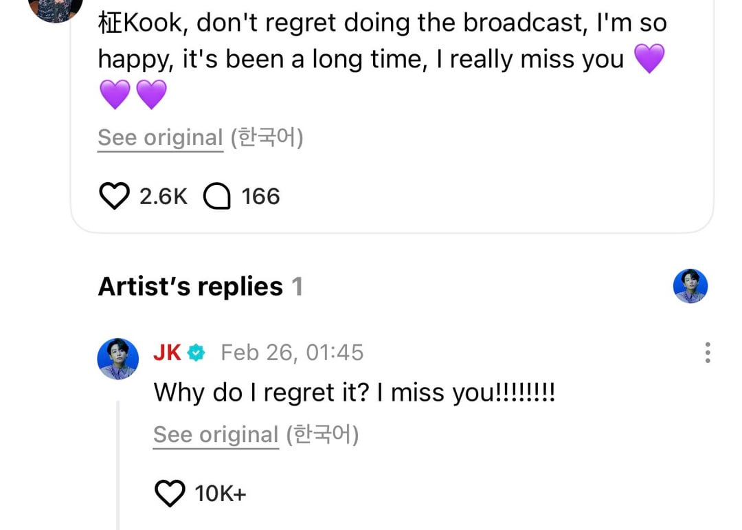The height and width of the screenshot is (530, 742).
Task: Tap the 10K+ like count on reply
Action: 220,494
